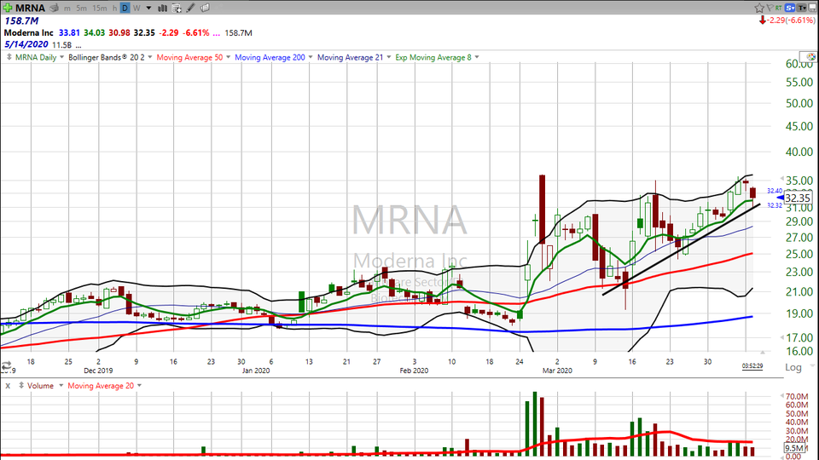Click the Dec 2019 date axis label

pyautogui.click(x=98, y=371)
